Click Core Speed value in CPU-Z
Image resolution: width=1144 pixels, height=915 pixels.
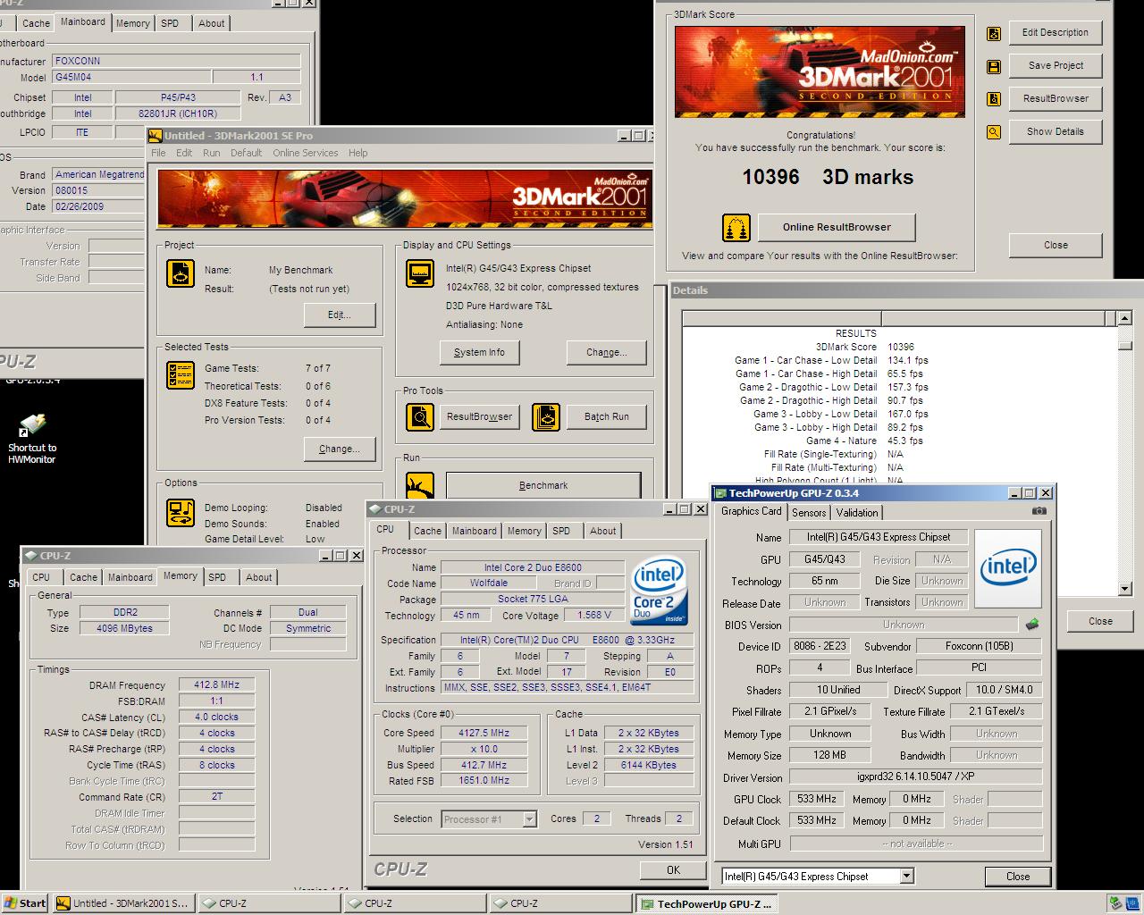point(484,733)
